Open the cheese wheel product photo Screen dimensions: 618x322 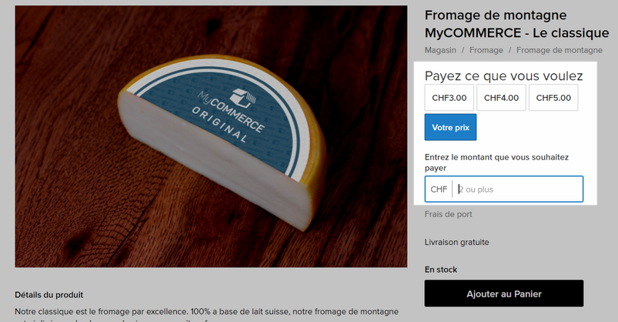[x=211, y=136]
